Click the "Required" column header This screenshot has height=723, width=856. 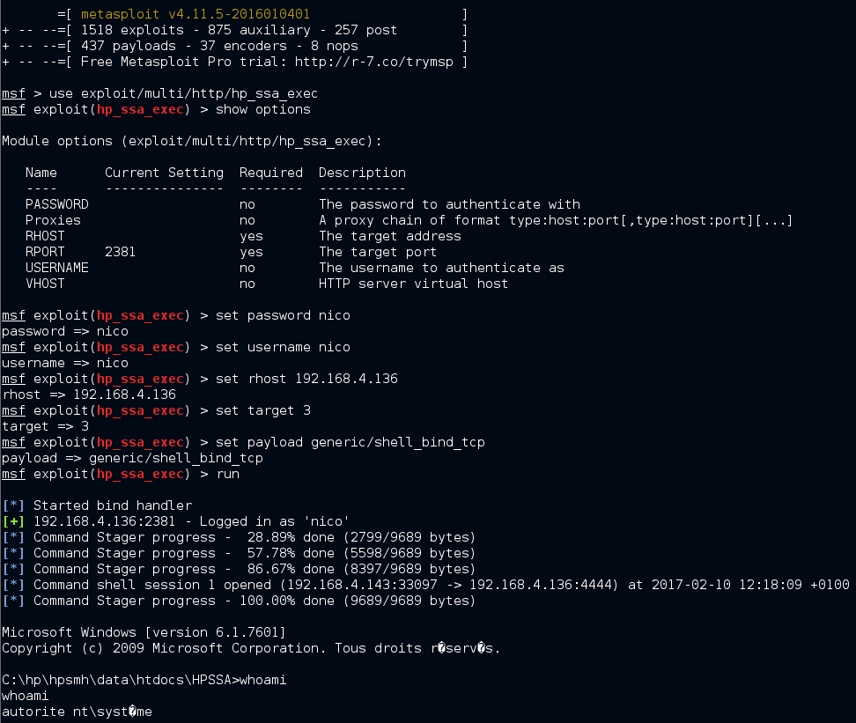coord(270,173)
